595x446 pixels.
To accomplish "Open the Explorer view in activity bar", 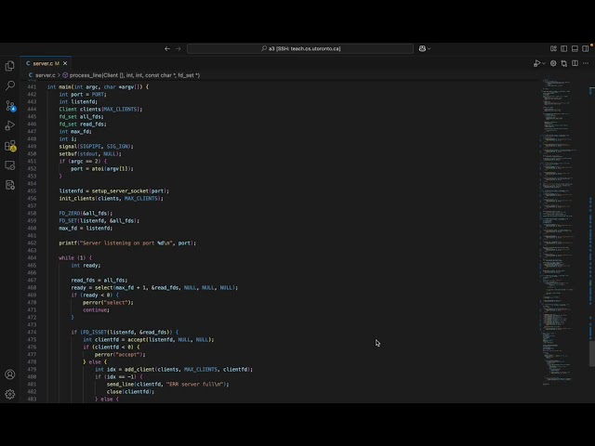I will 10,66.
